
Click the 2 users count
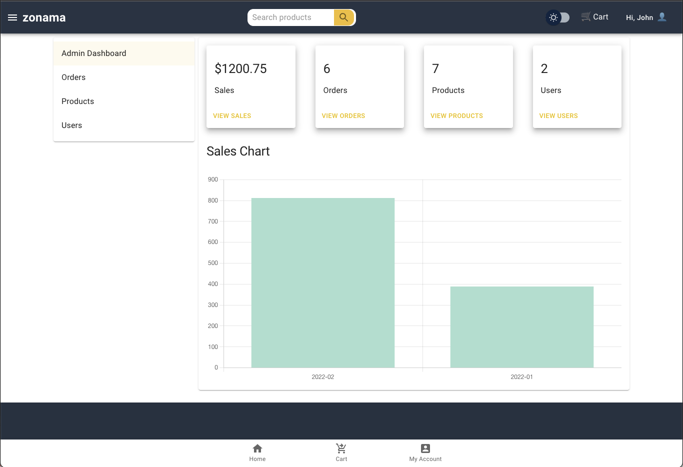click(x=544, y=68)
